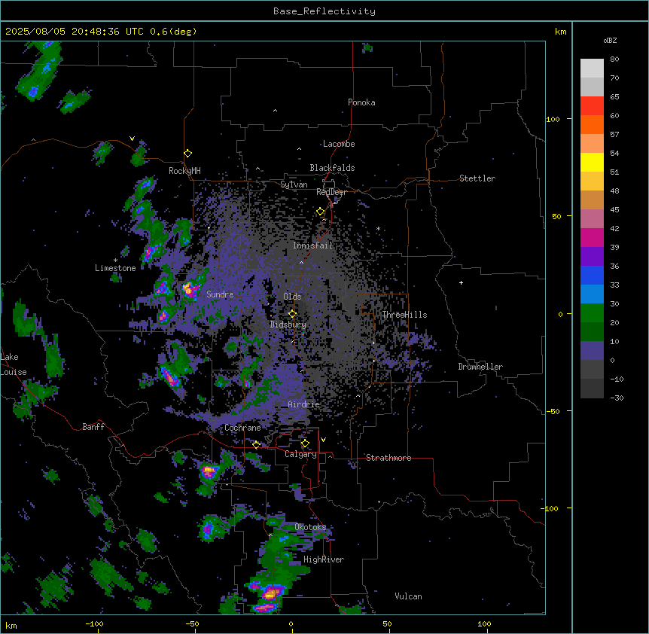649x634 pixels.
Task: Click the legend value -30
Action: [x=617, y=398]
